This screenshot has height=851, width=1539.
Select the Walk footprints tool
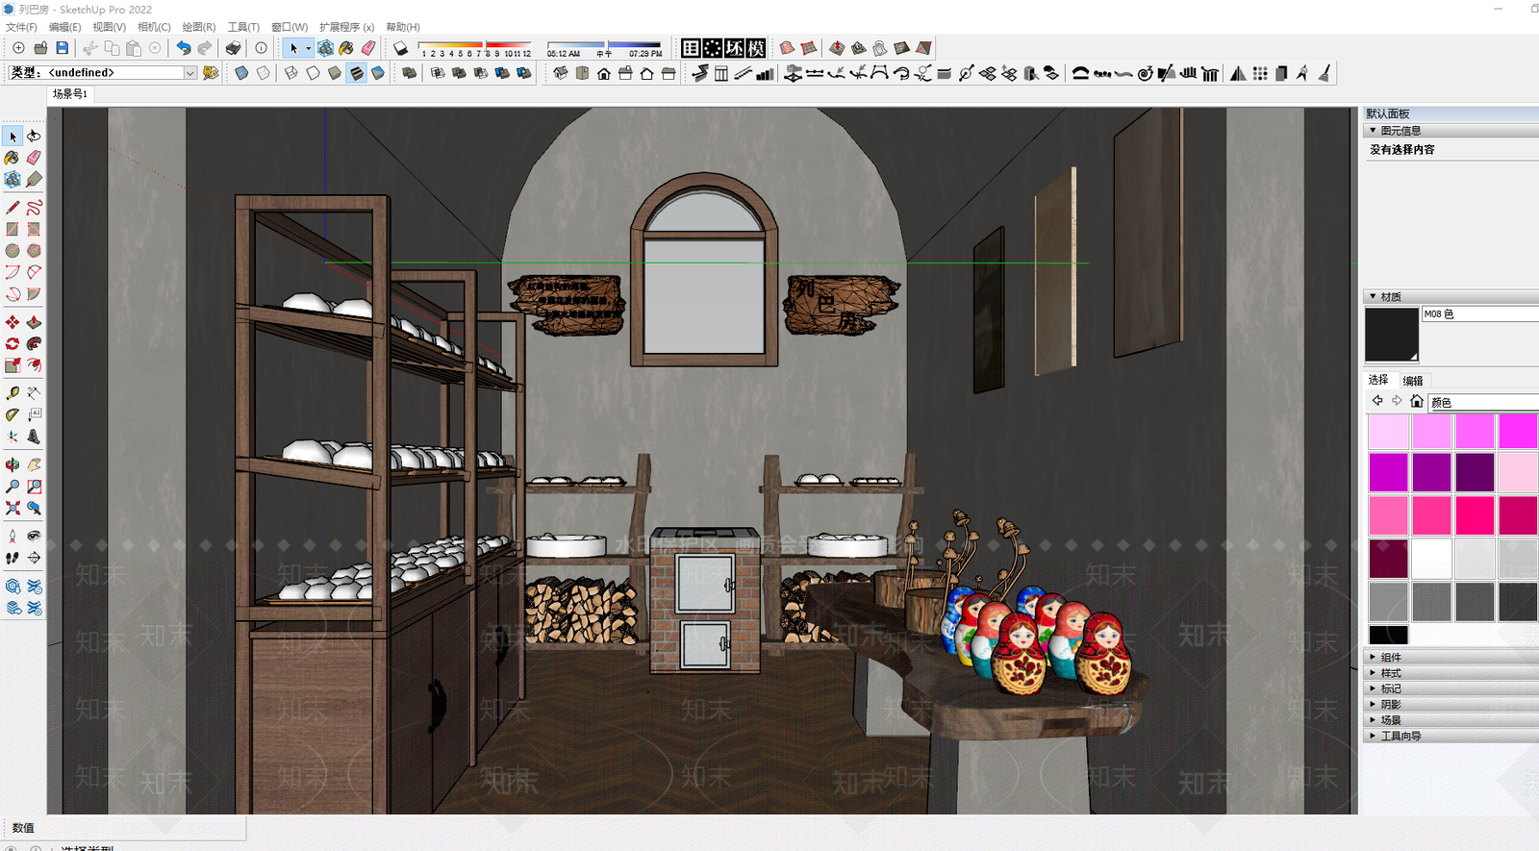[13, 558]
